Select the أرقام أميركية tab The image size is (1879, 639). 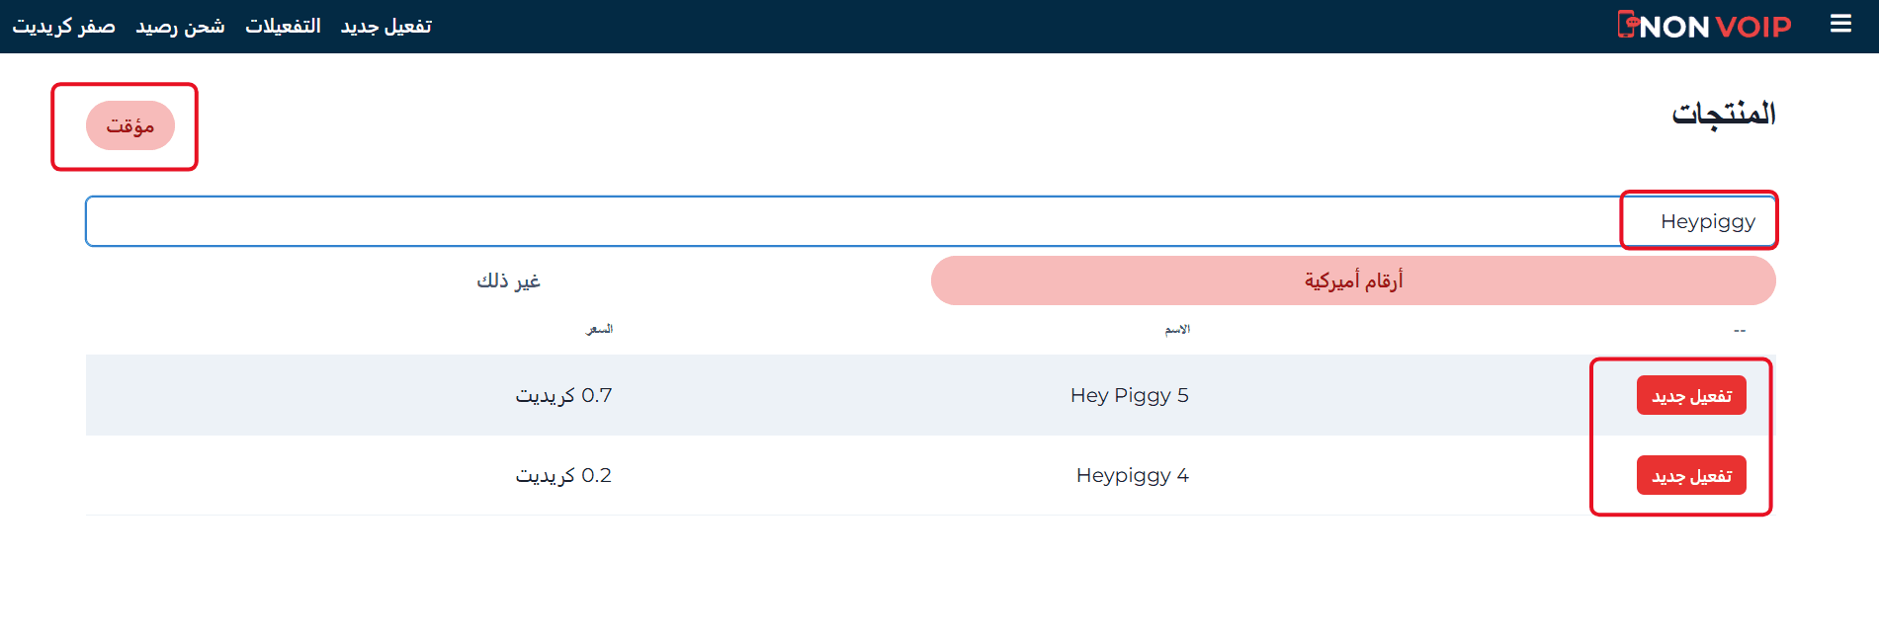1353,280
